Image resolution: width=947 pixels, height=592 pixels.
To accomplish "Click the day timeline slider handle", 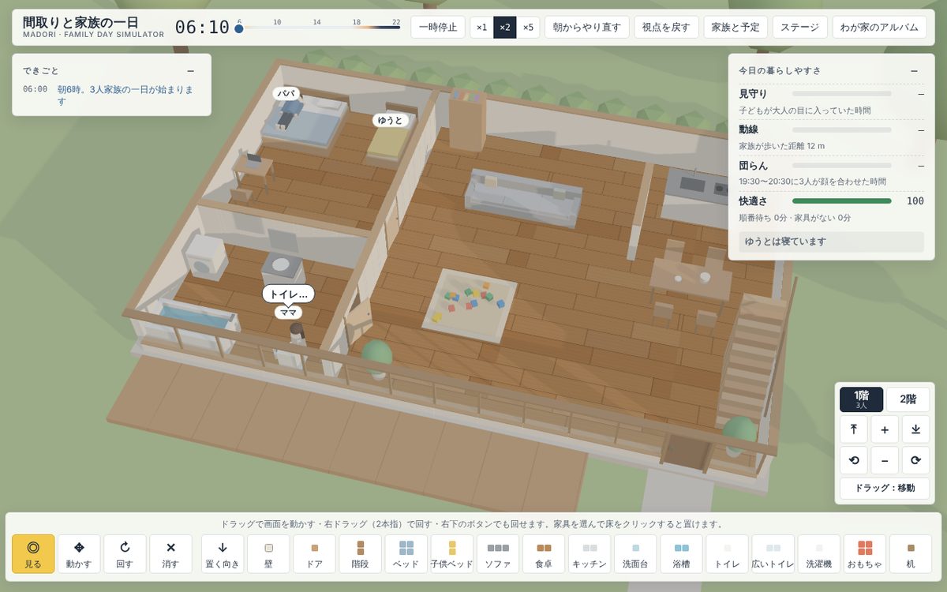I will coord(239,29).
